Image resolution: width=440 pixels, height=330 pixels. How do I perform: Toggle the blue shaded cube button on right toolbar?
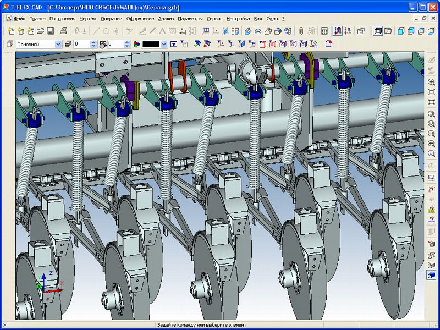pyautogui.click(x=431, y=275)
